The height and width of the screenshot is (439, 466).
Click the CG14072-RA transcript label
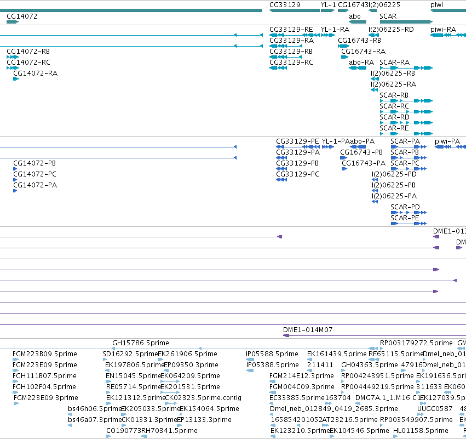pyautogui.click(x=35, y=73)
